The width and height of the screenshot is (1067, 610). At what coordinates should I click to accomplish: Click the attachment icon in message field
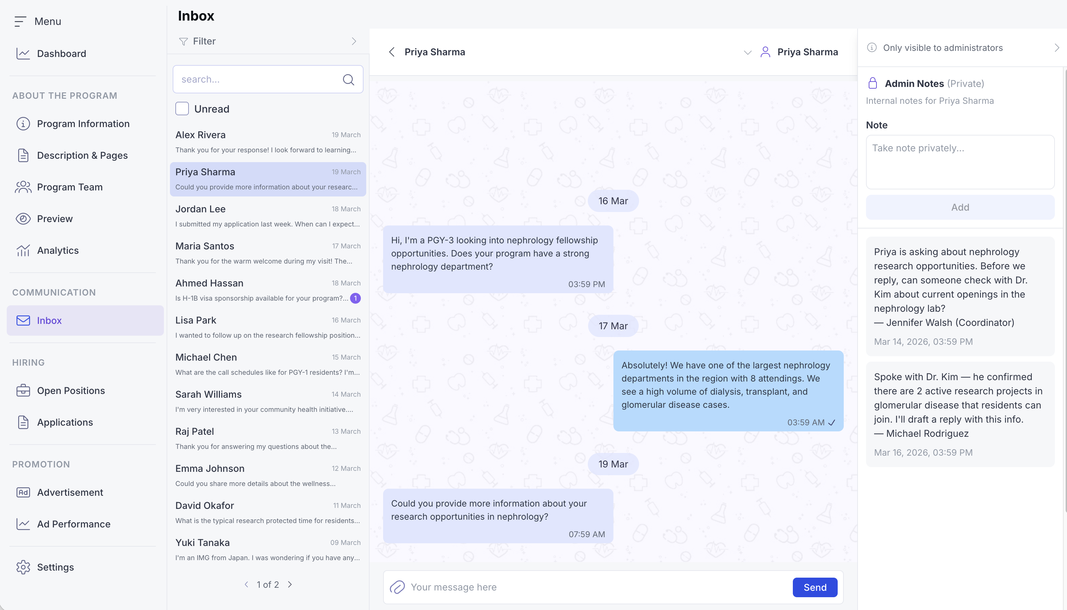[397, 587]
